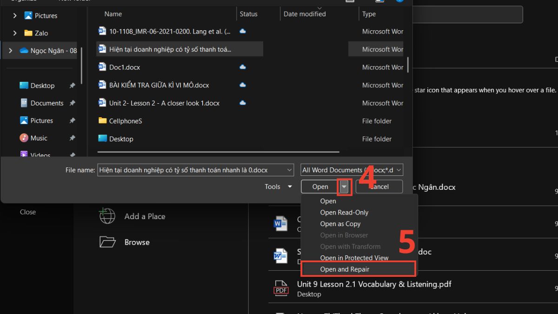
Task: Click the arrow next to Open button
Action: (344, 187)
